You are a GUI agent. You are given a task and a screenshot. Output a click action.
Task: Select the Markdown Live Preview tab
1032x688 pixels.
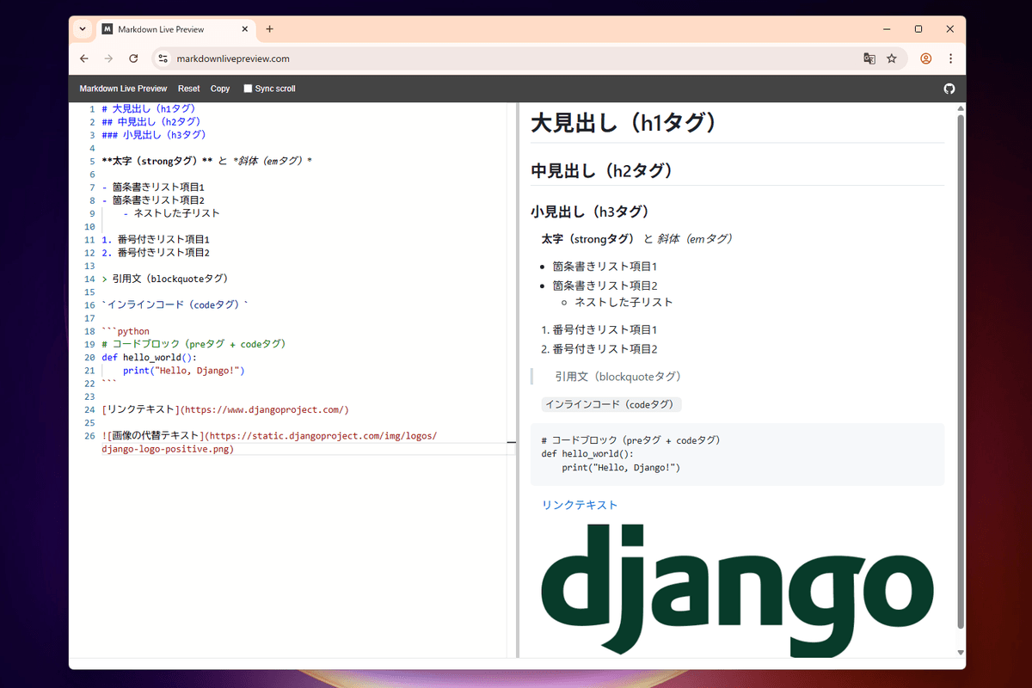click(x=175, y=29)
